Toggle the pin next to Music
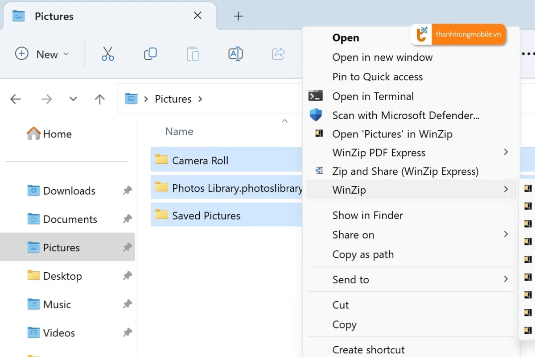The height and width of the screenshot is (357, 535). click(x=128, y=304)
